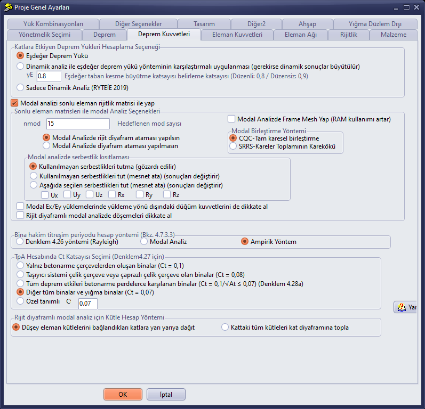Check the Ux freedom checkbox
The height and width of the screenshot is (409, 425).
45,194
